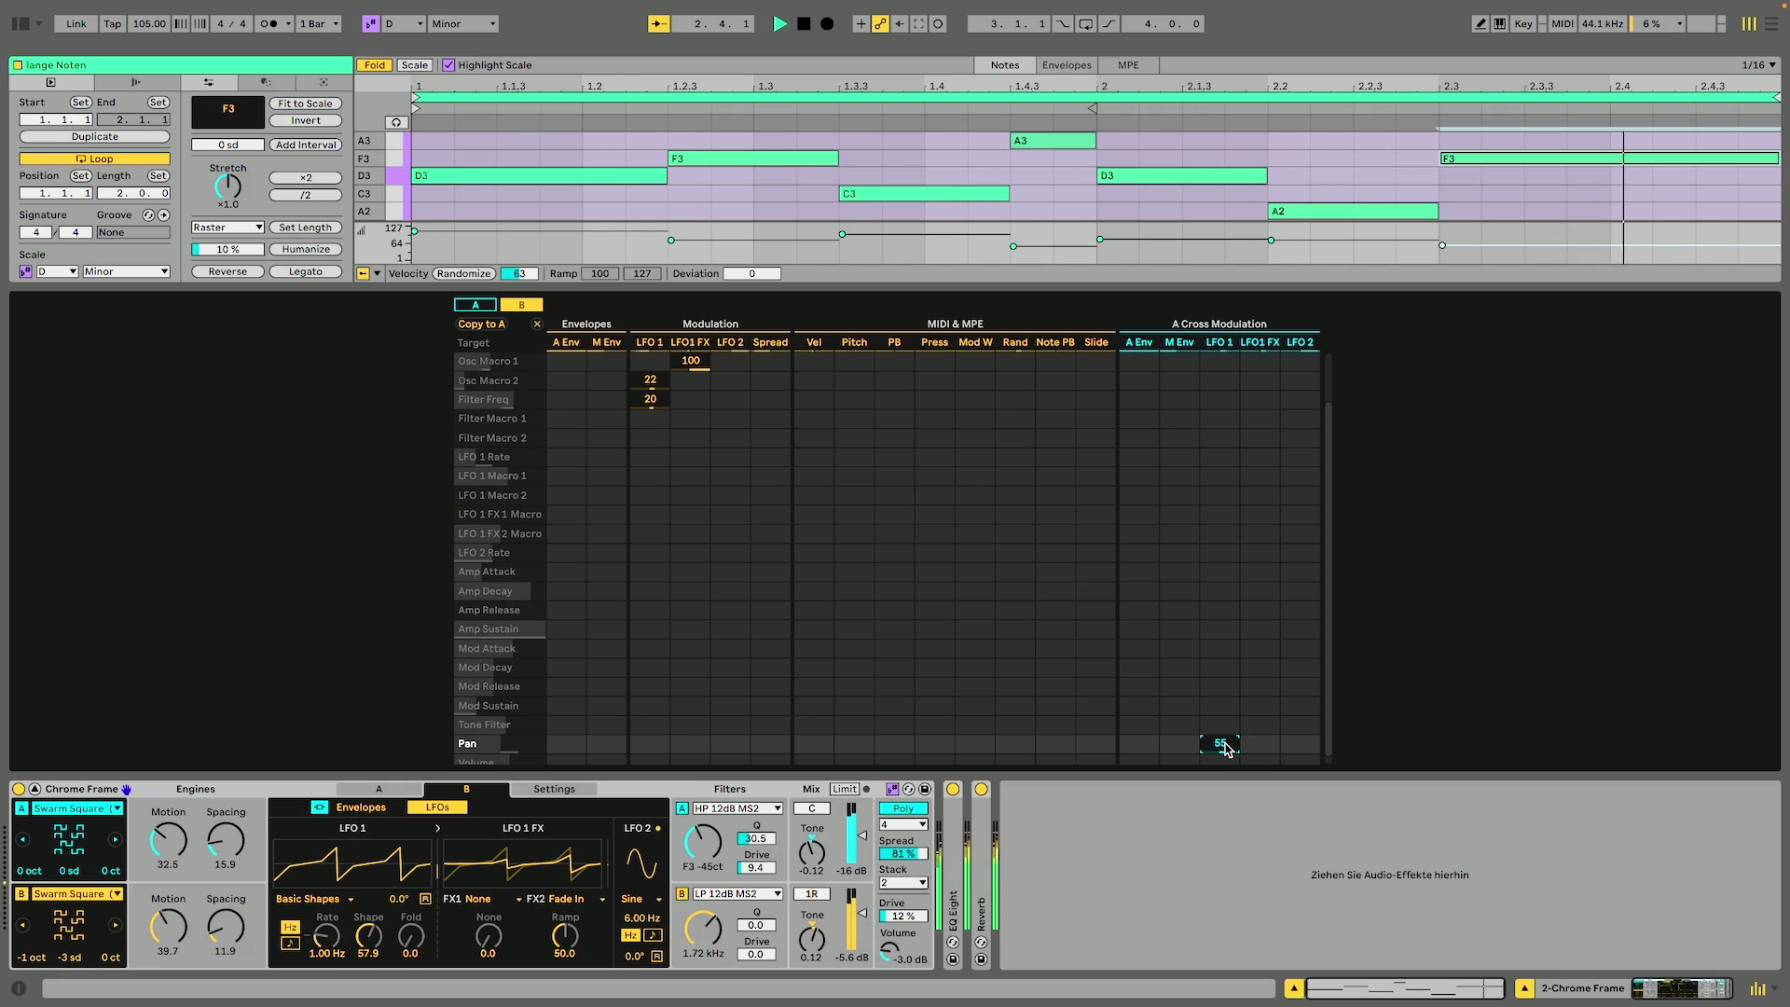
Task: Toggle the Automation Arm icon
Action: tap(880, 24)
